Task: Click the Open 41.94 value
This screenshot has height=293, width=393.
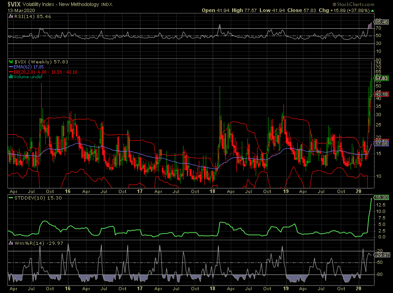Action: coord(215,10)
